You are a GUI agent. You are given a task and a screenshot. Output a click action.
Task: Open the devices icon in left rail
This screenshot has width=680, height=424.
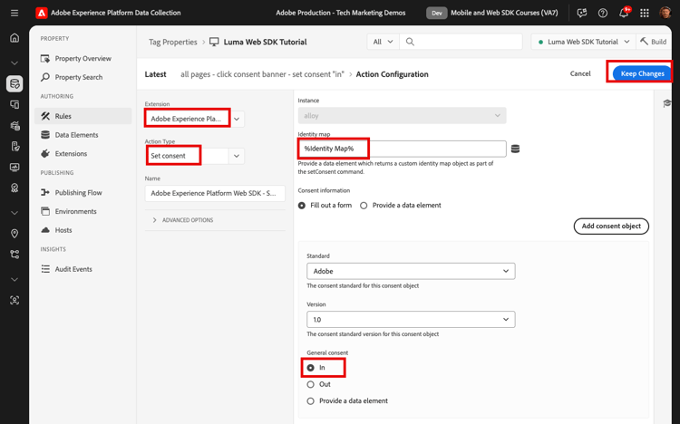pos(15,104)
